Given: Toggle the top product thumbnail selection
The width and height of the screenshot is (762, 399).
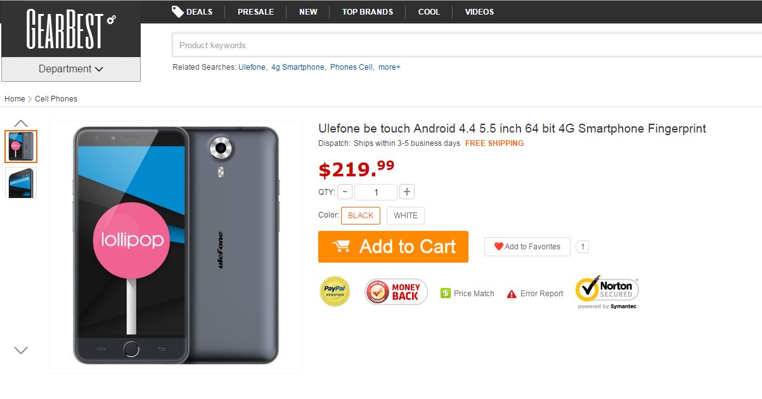Looking at the screenshot, I should click(21, 146).
